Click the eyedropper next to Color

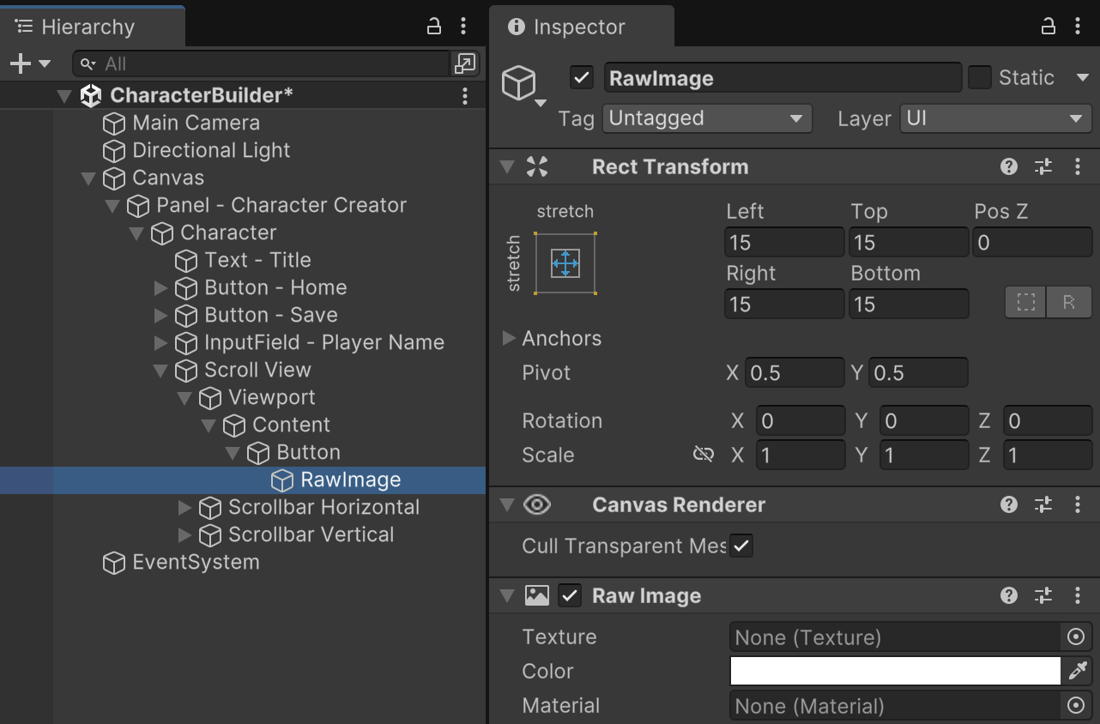[x=1078, y=671]
